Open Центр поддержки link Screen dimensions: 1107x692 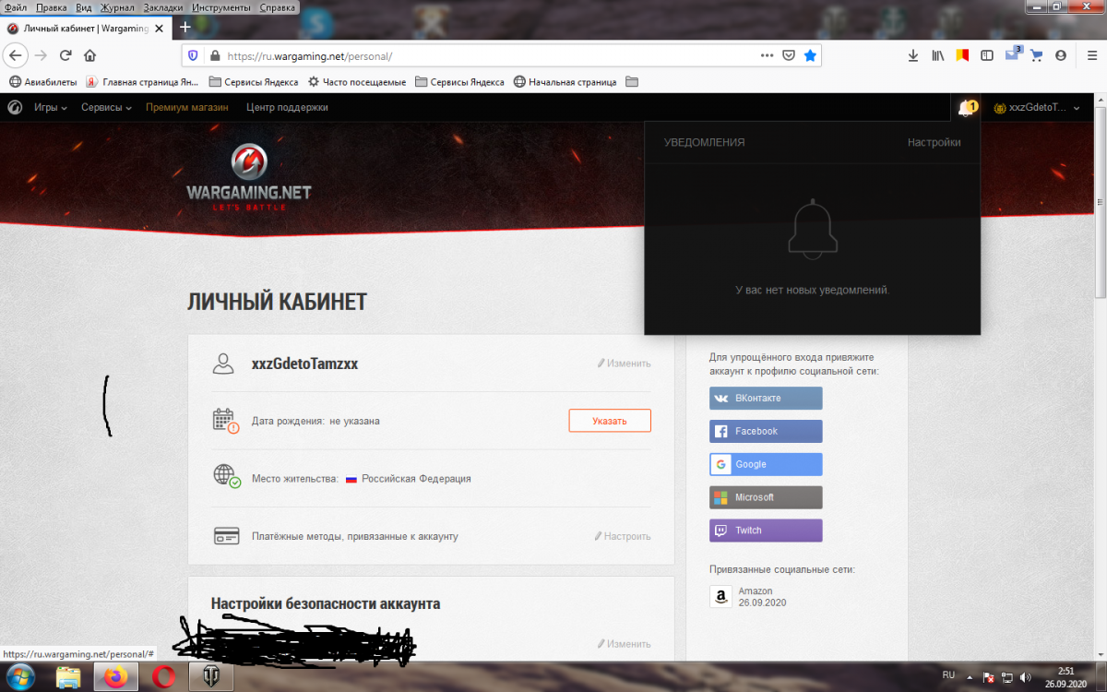tap(287, 108)
